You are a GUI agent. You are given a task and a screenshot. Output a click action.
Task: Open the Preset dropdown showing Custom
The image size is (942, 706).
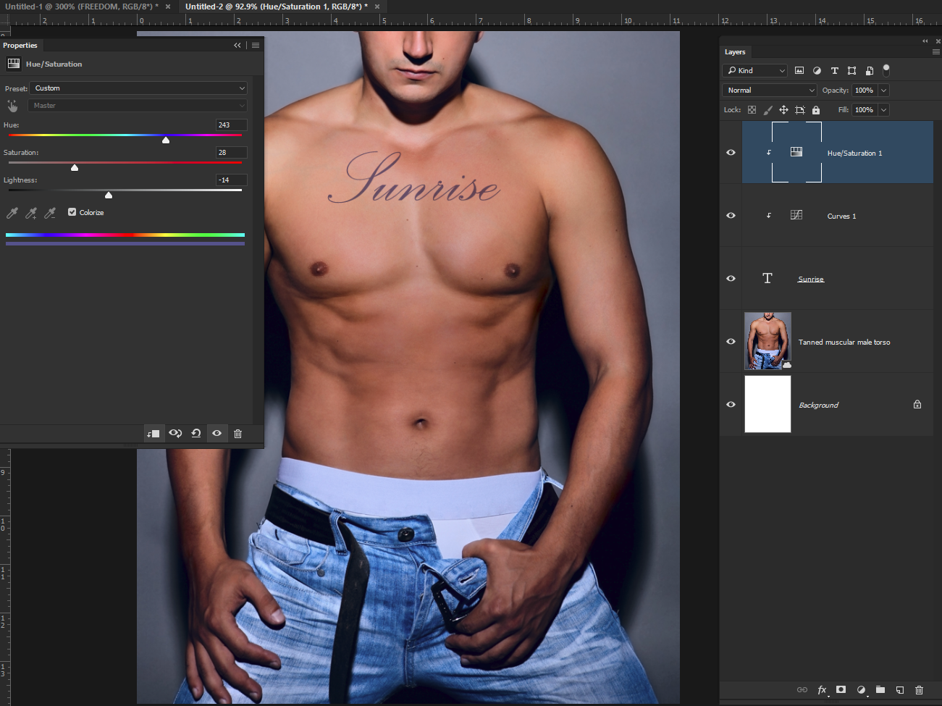[x=139, y=88]
